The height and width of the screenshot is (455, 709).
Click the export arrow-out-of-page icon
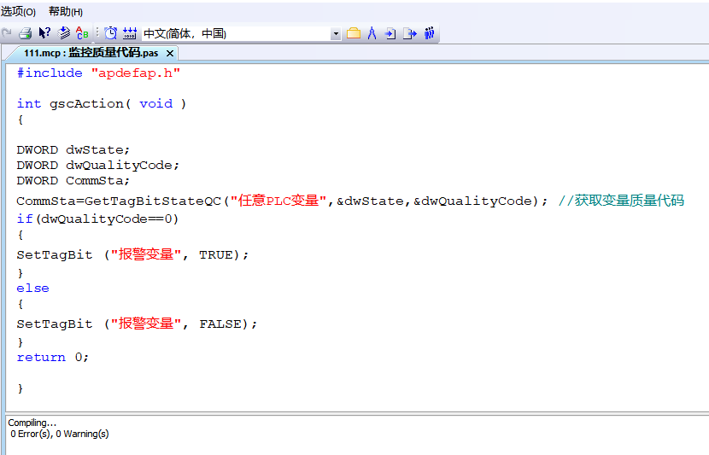pyautogui.click(x=410, y=33)
